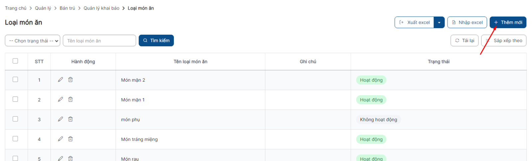Screen dimensions: 532x161
Task: Open the Chọn trạng thái dropdown
Action: pyautogui.click(x=33, y=41)
